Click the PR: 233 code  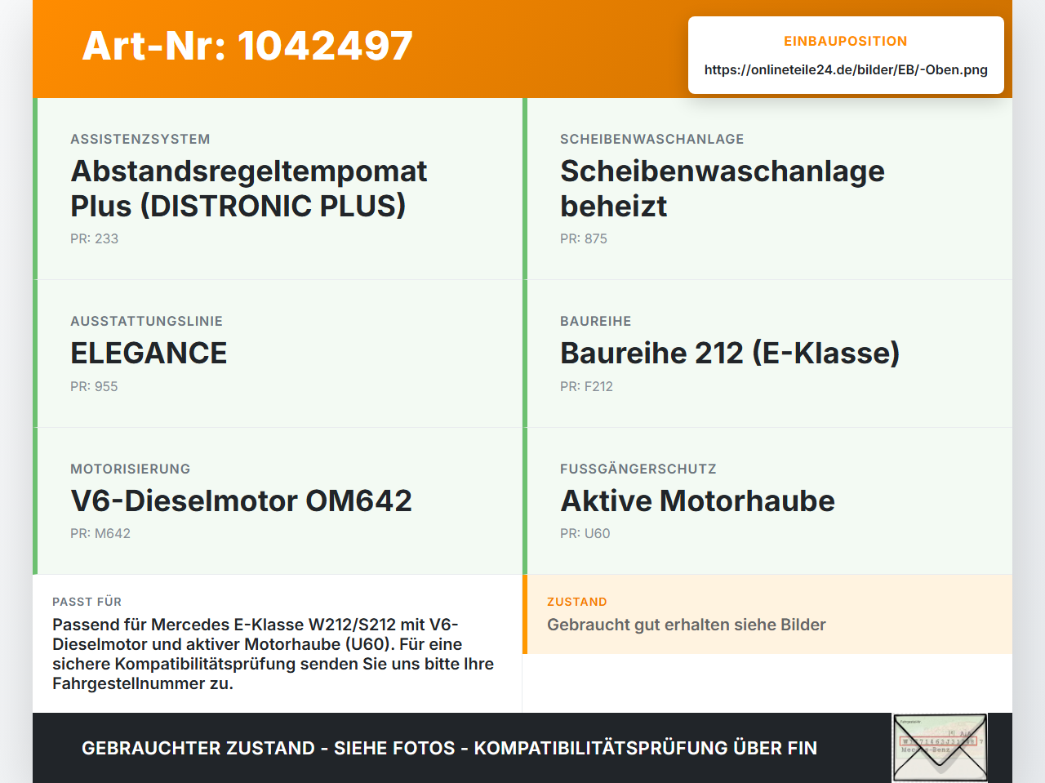95,238
